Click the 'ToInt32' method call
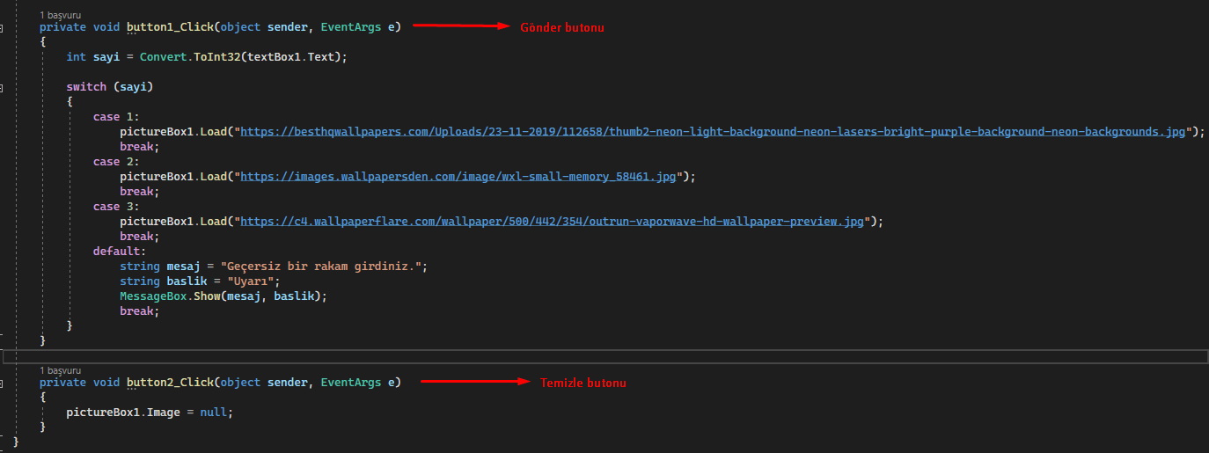The width and height of the screenshot is (1209, 453). pyautogui.click(x=216, y=57)
